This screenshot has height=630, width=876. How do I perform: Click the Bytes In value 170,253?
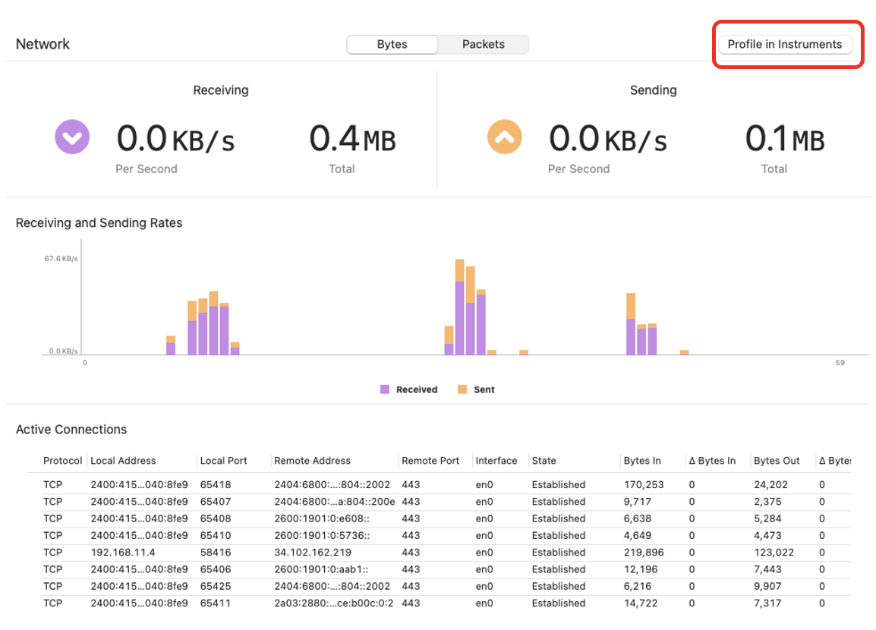point(644,485)
